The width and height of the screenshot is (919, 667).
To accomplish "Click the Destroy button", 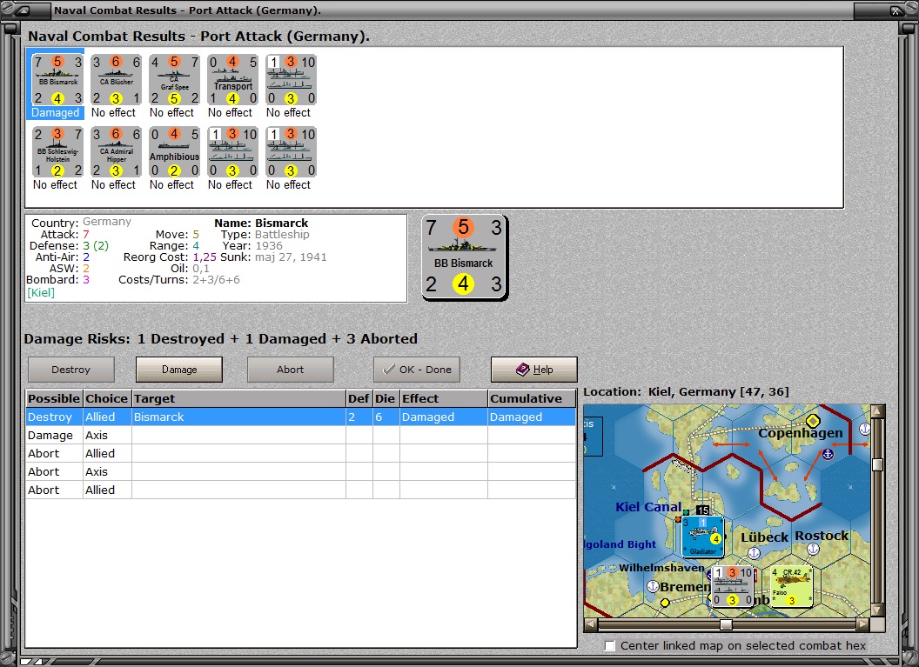I will [70, 370].
